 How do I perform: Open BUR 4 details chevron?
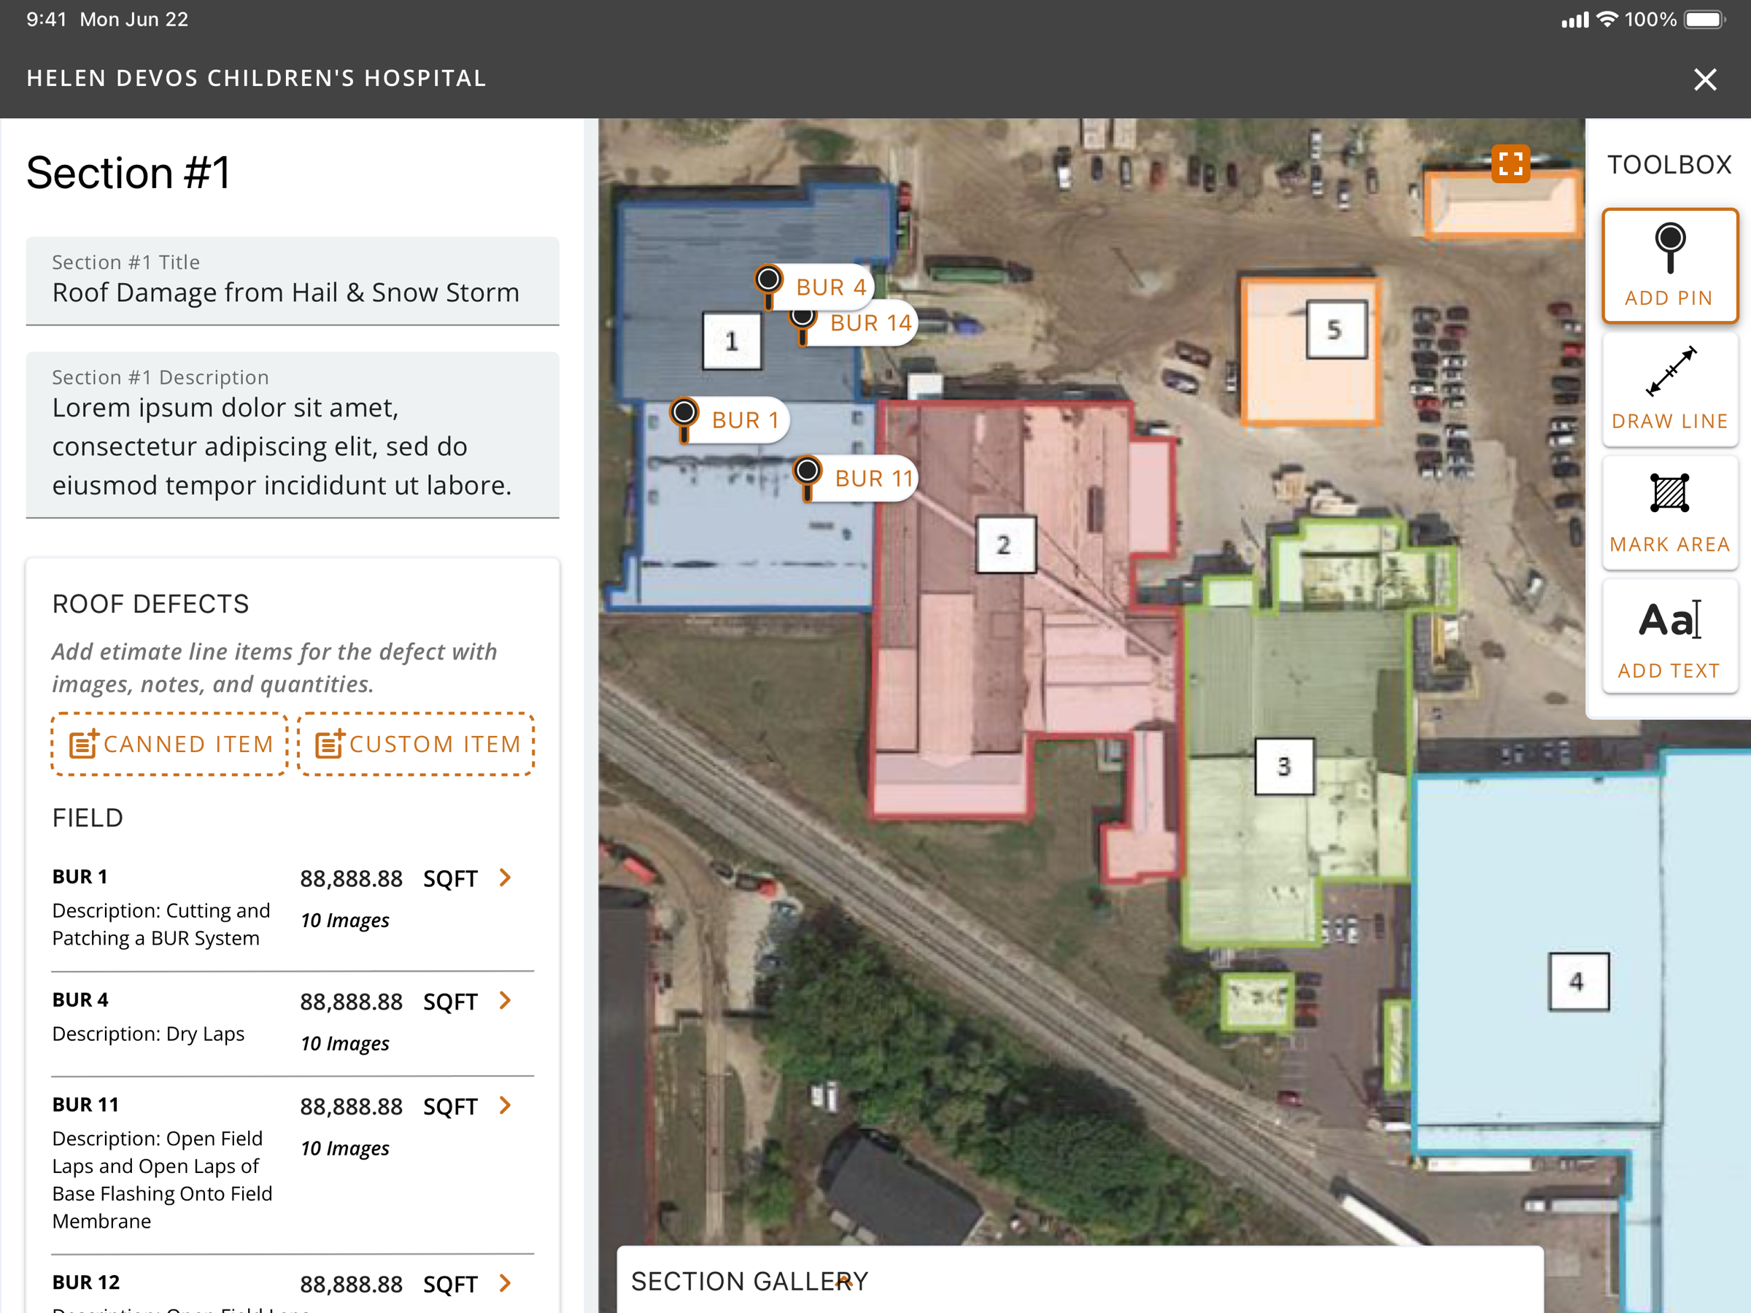click(x=505, y=1000)
